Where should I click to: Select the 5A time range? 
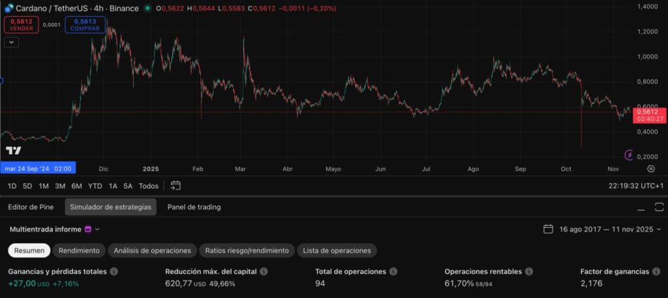tap(128, 186)
